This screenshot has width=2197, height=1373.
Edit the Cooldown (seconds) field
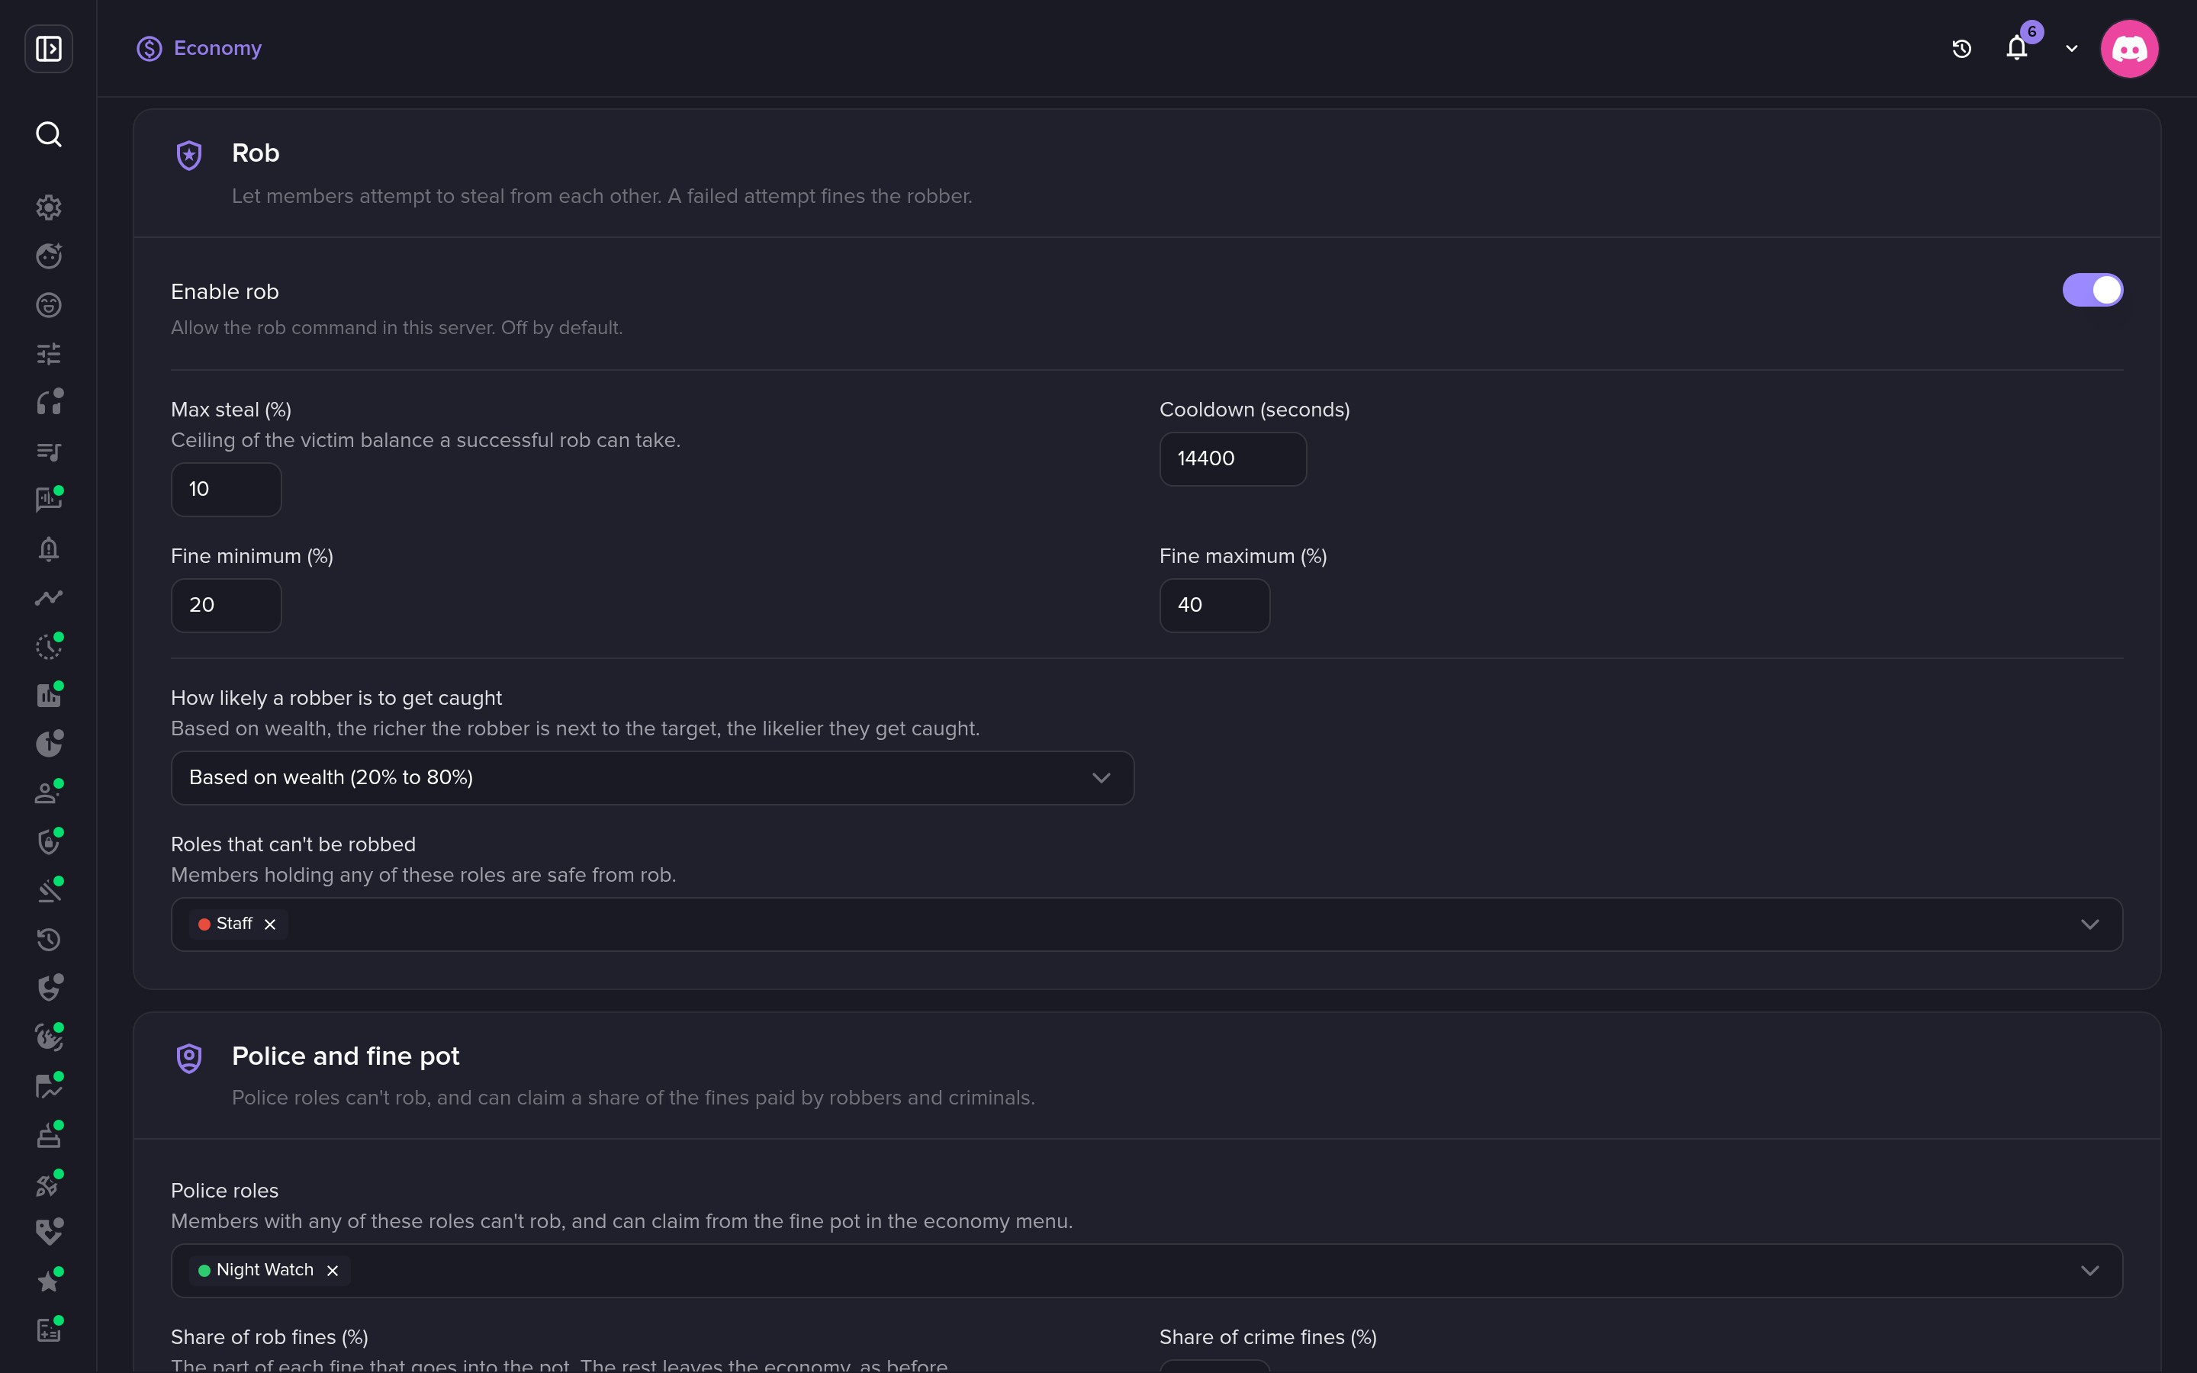(1232, 458)
